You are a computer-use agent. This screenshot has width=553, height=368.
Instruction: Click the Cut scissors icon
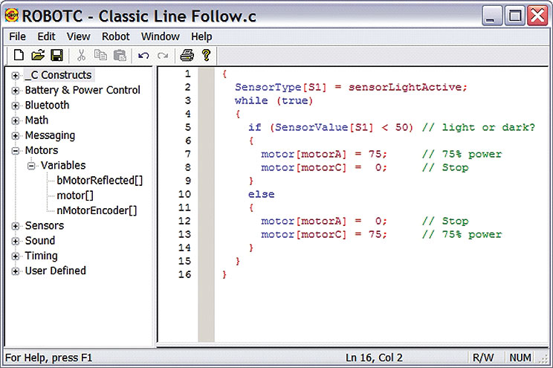81,55
